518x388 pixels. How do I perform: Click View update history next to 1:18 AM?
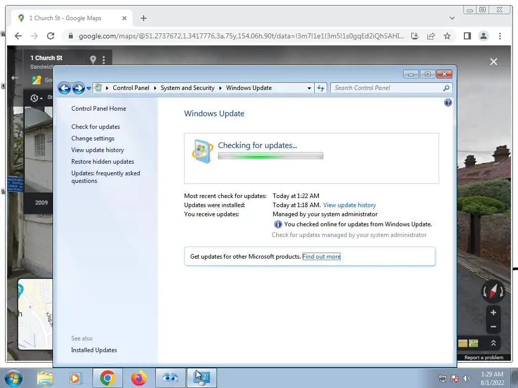pos(350,205)
